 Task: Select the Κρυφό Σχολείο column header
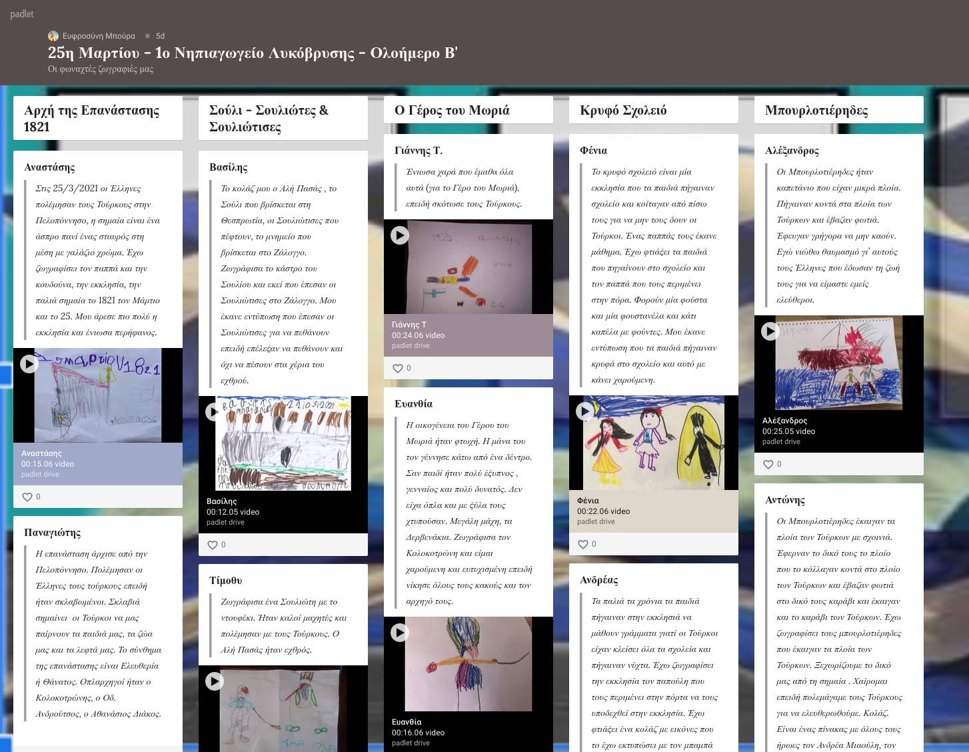click(x=623, y=111)
